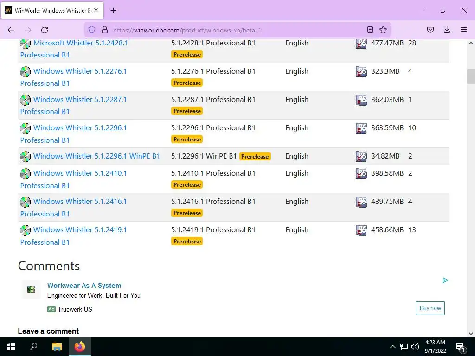Click the Buy now ad button
Viewport: 475px width, 356px height.
tap(430, 308)
